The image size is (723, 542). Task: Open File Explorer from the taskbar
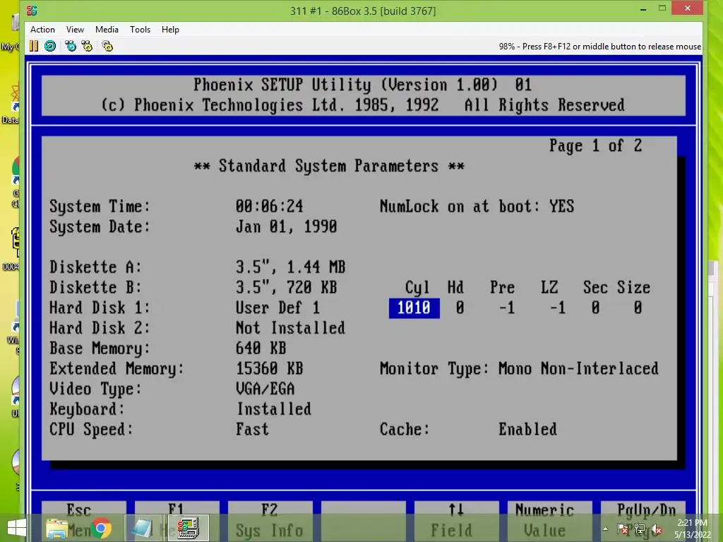[56, 528]
